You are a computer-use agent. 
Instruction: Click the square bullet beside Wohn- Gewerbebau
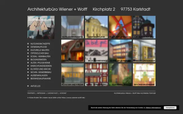pos(28,72)
